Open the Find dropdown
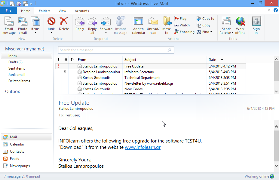Screen dimensions: 279x180 pyautogui.click(x=211, y=32)
